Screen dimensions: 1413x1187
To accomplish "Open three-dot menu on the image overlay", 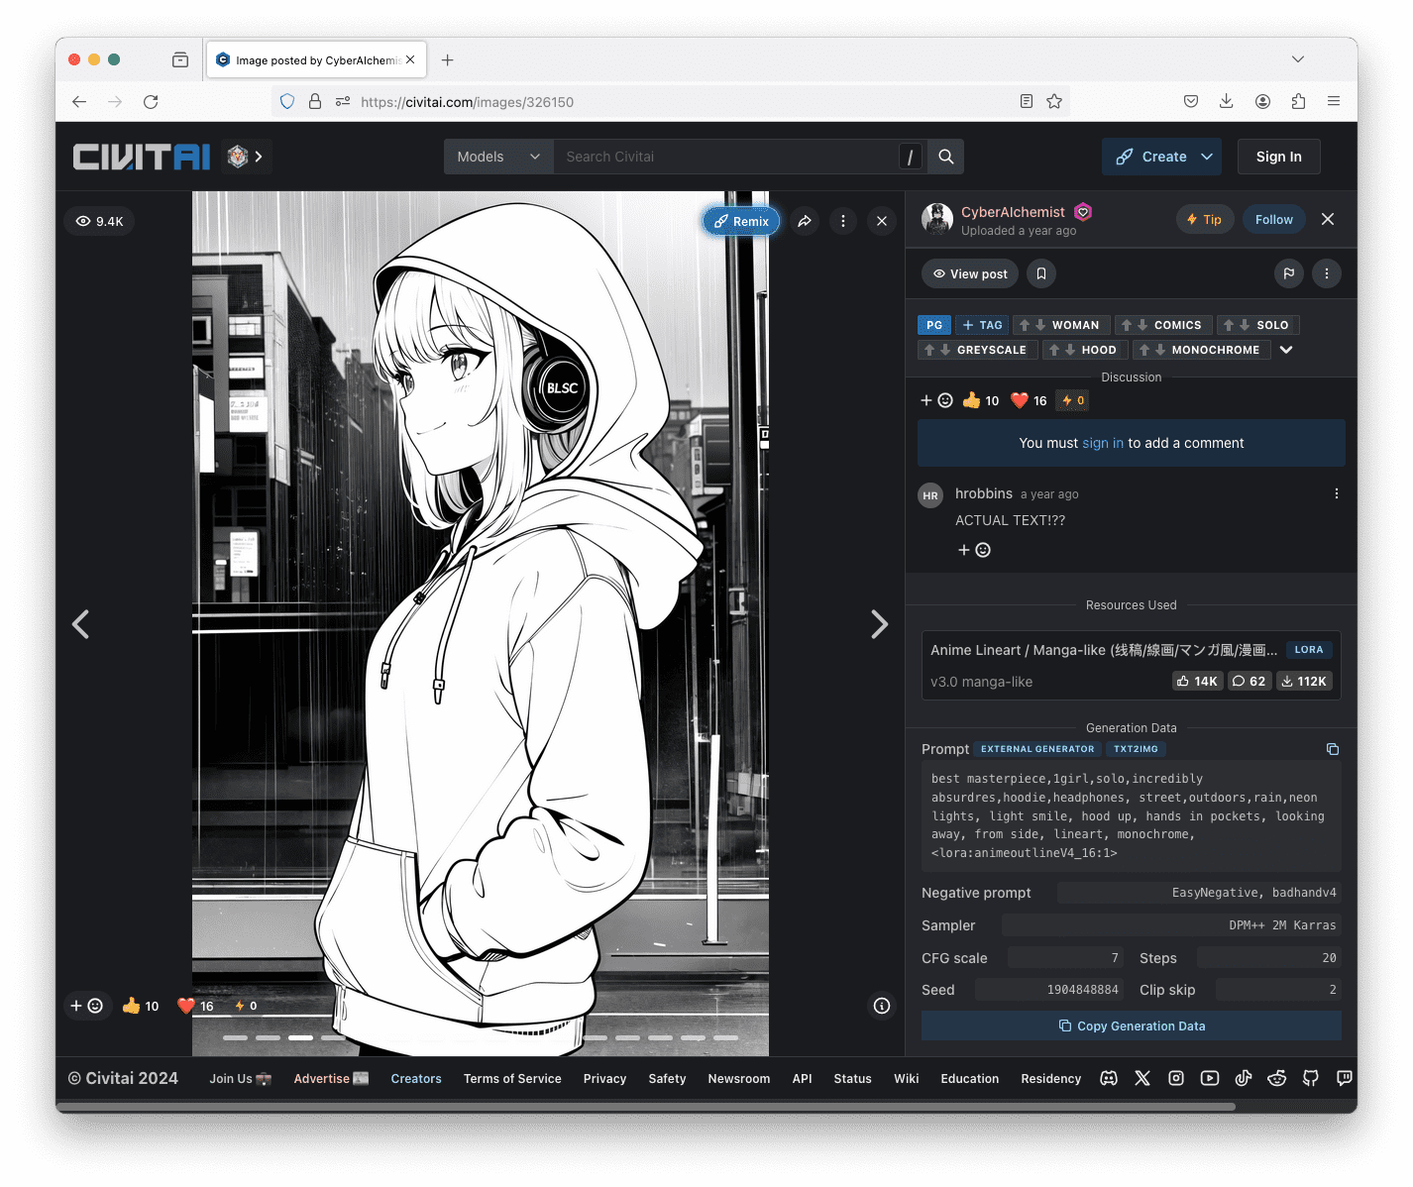I will coord(843,221).
